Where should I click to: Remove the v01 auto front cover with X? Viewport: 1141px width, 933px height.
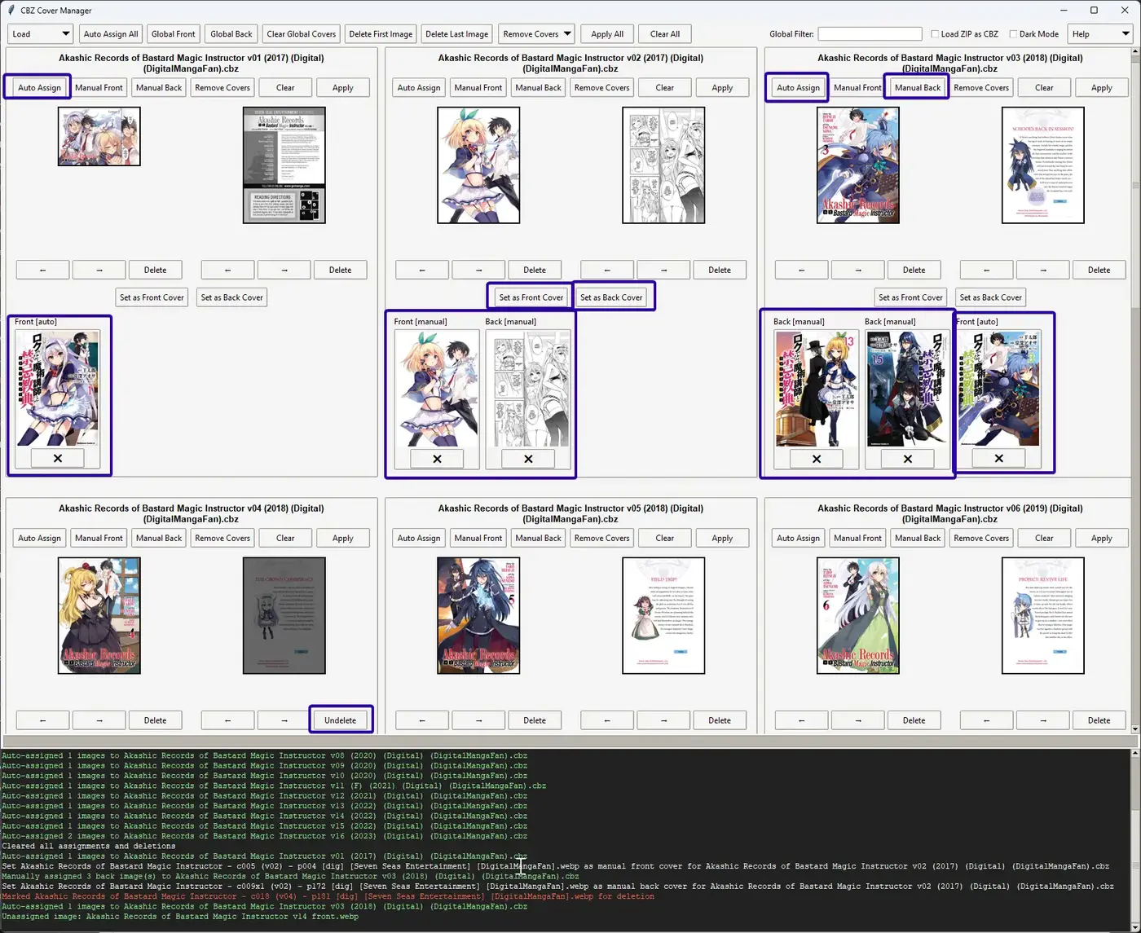coord(57,459)
